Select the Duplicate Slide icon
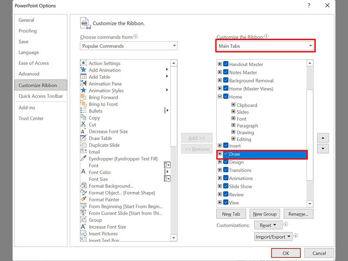348x261 pixels. [84, 145]
